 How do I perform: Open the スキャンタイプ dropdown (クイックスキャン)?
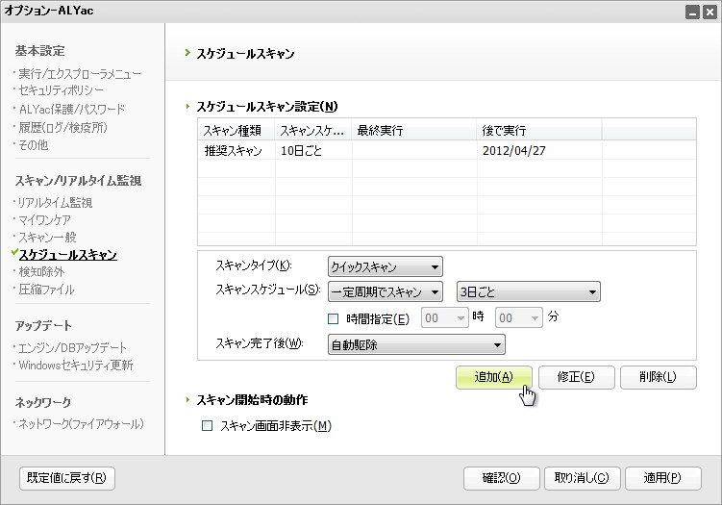[385, 266]
